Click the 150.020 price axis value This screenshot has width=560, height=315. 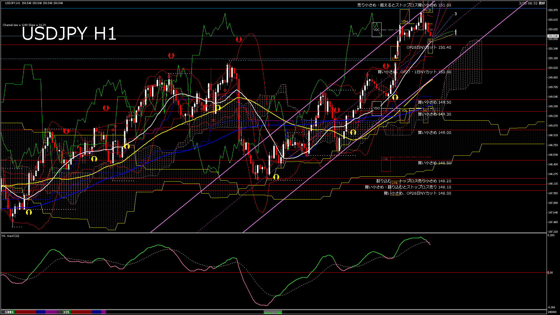553,68
